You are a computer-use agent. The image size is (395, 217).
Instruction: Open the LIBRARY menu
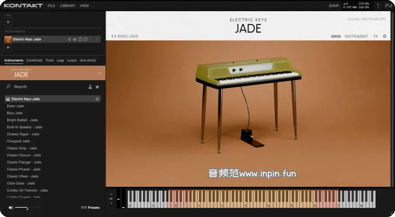tap(67, 6)
